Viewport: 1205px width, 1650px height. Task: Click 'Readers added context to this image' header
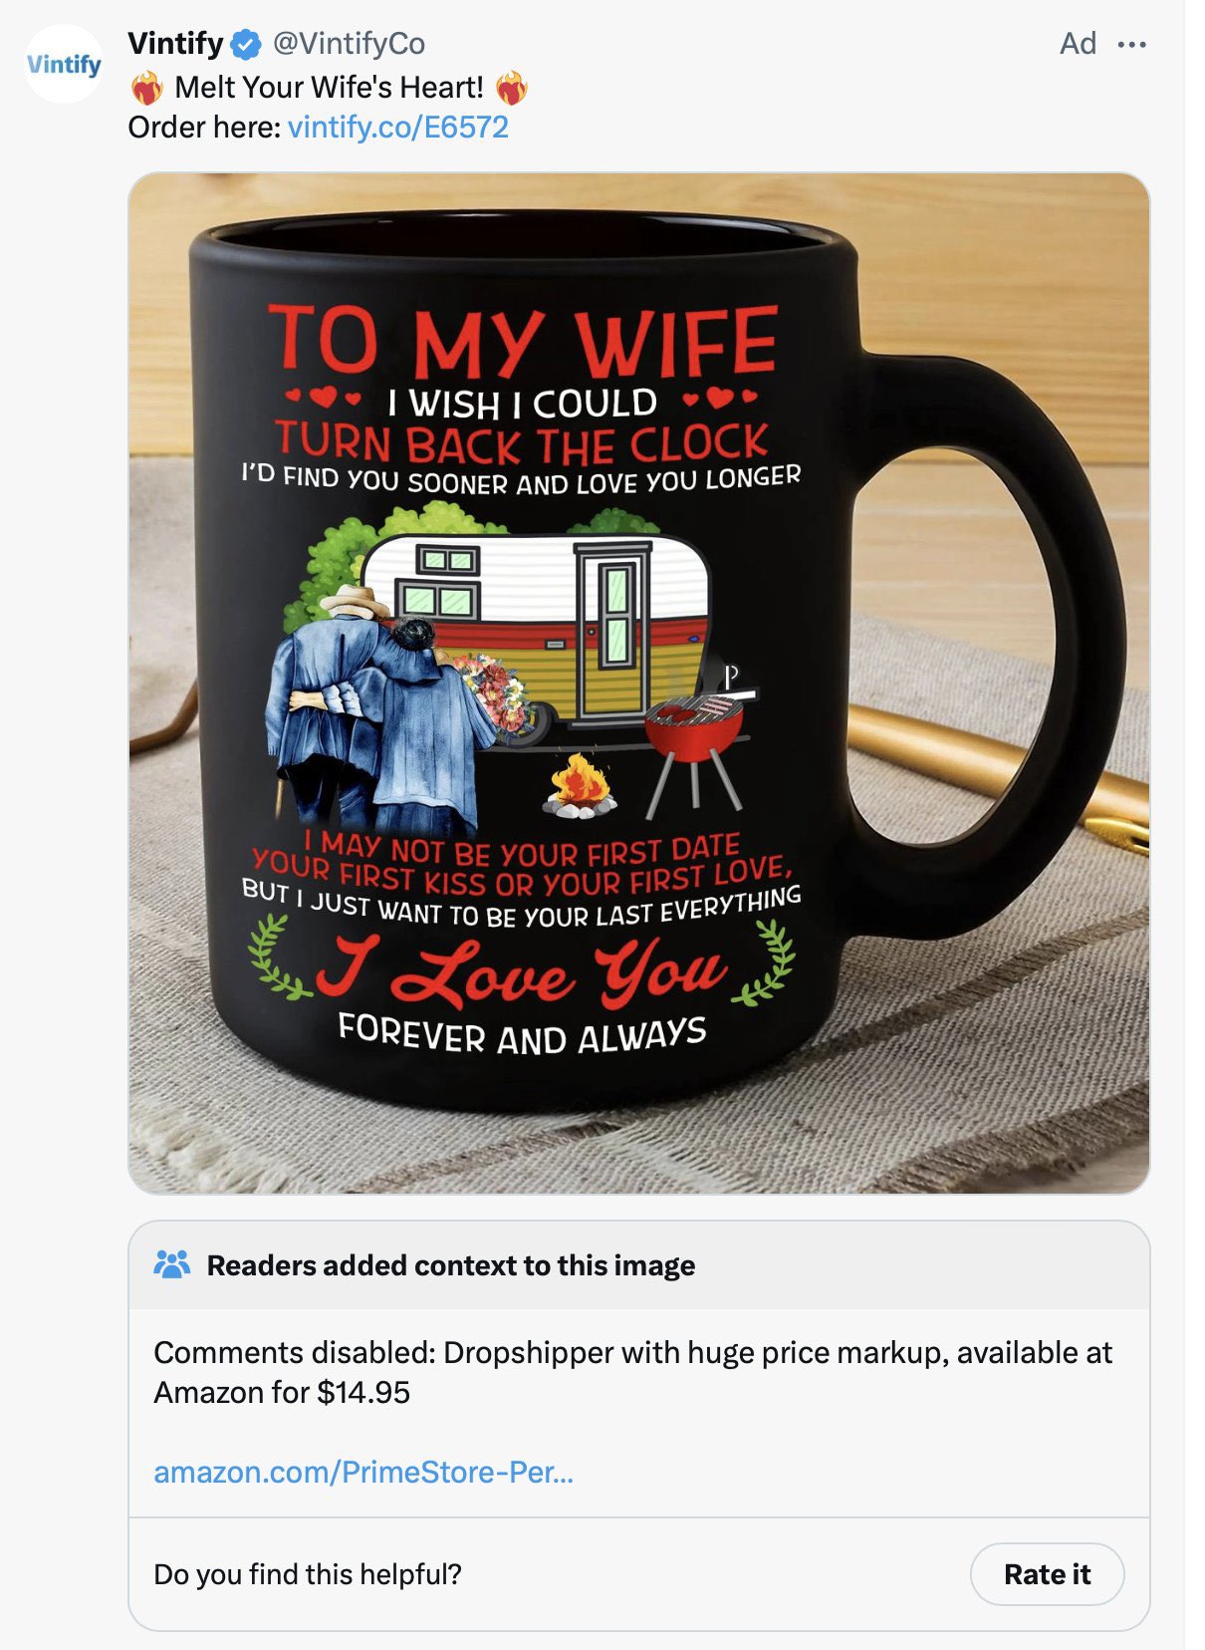click(x=451, y=1265)
